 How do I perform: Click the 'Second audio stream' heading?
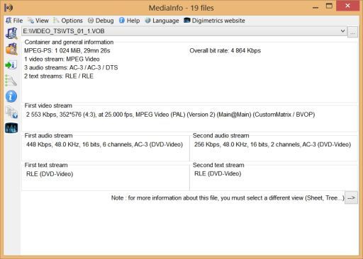pos(221,136)
